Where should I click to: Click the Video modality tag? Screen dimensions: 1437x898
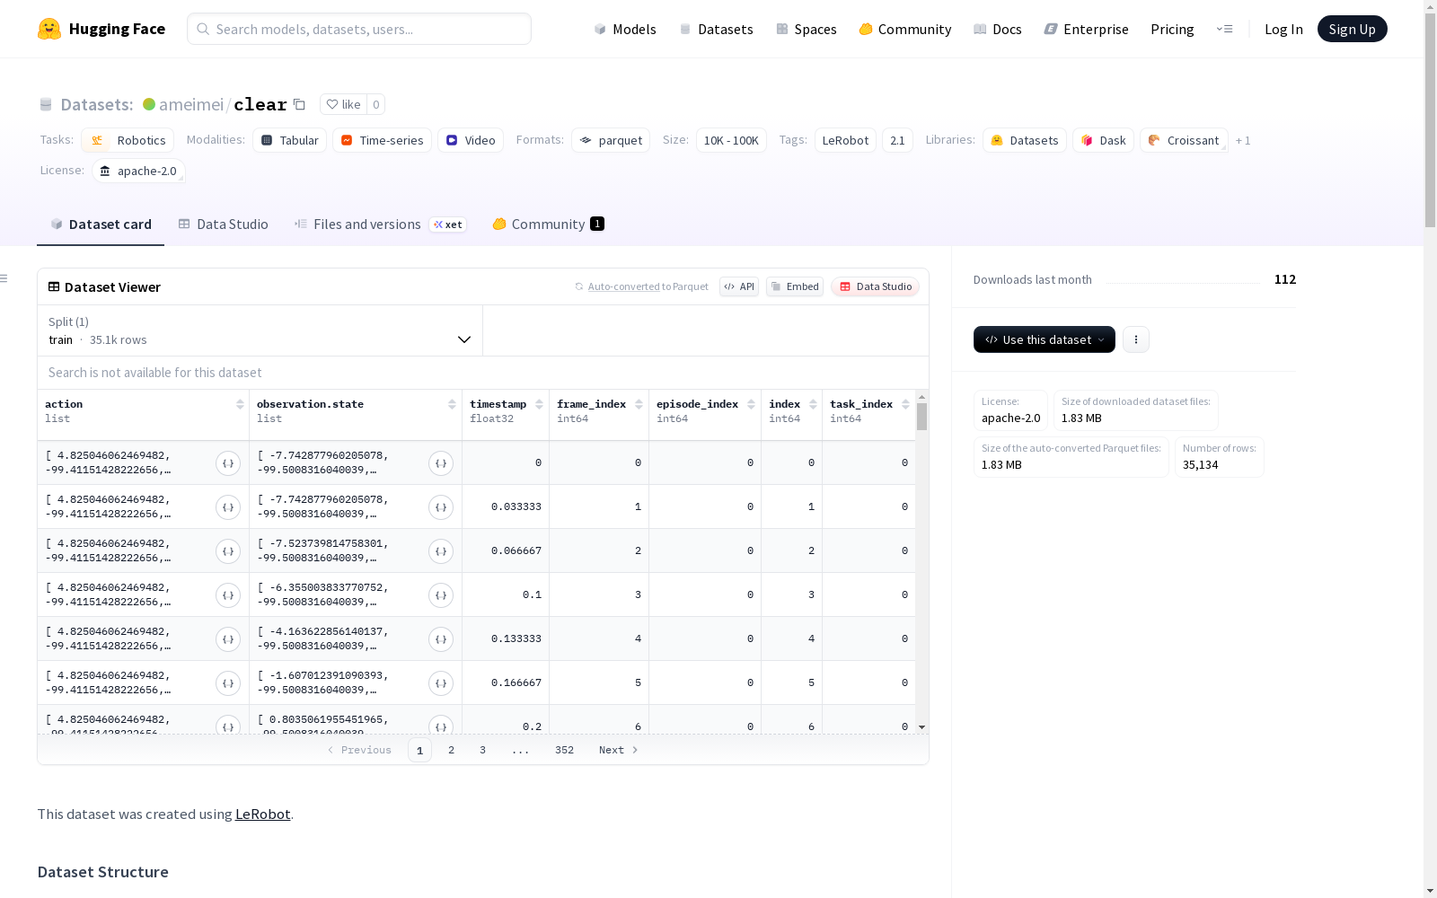tap(471, 140)
